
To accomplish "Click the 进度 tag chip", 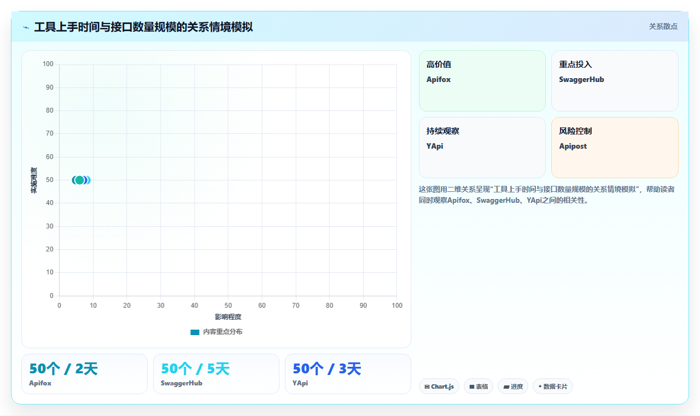I will click(x=513, y=386).
